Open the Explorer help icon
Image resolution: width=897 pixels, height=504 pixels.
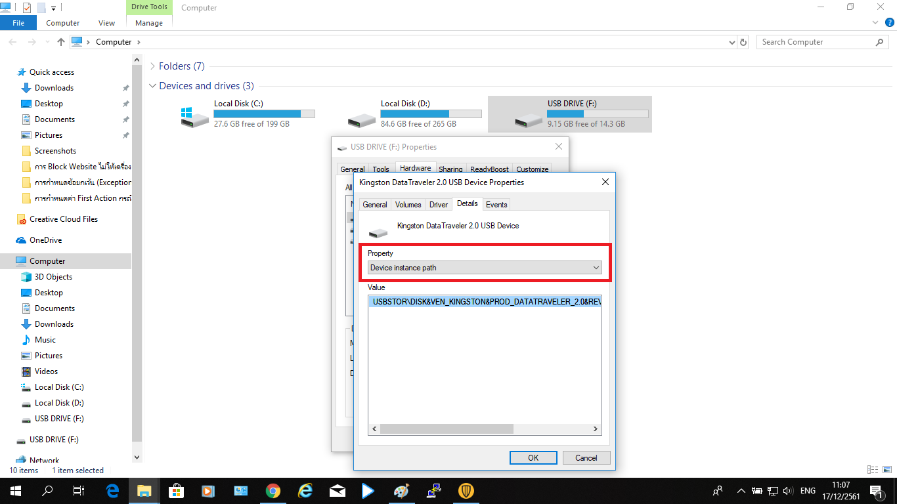(x=889, y=22)
